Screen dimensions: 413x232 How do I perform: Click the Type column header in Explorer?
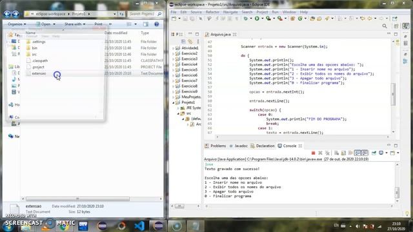tap(145, 33)
